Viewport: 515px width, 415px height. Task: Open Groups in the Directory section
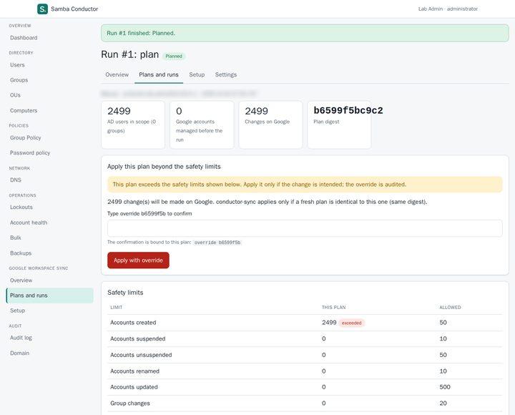point(19,80)
